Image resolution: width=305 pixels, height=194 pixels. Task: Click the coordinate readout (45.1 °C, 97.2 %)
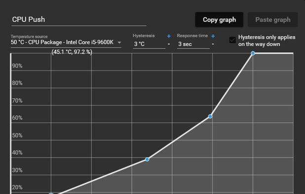click(72, 52)
